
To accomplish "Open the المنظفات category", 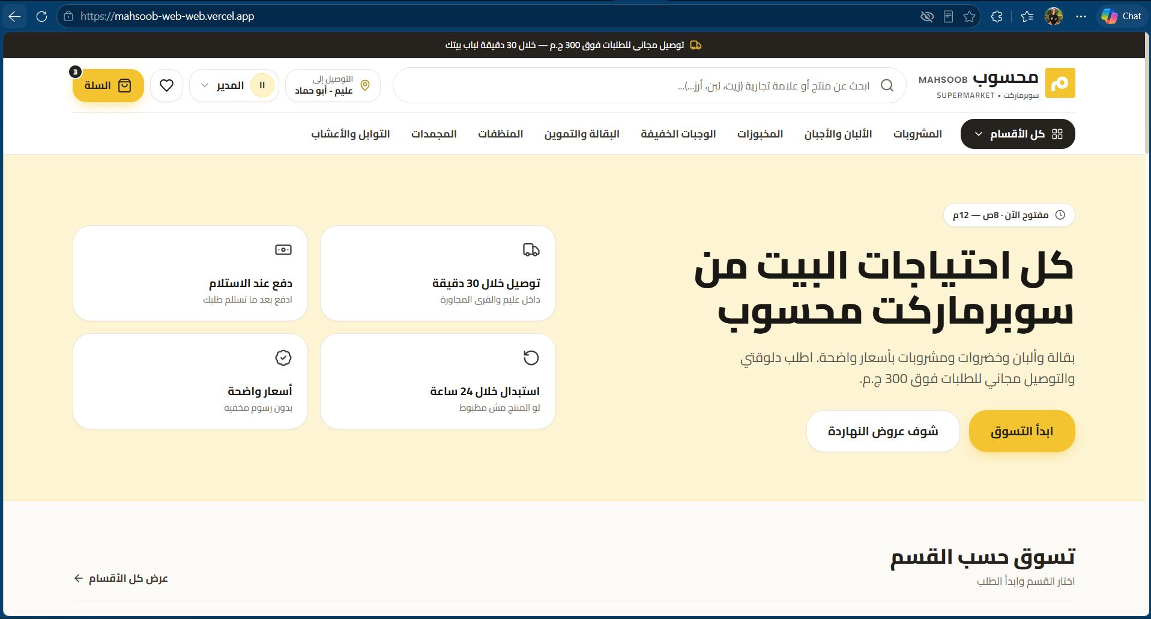I will [x=501, y=134].
